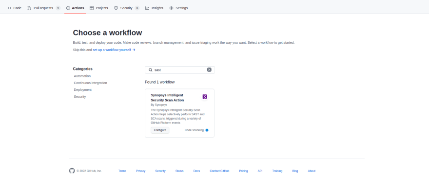Click the magnifier search icon
The width and height of the screenshot is (429, 192).
[151, 70]
